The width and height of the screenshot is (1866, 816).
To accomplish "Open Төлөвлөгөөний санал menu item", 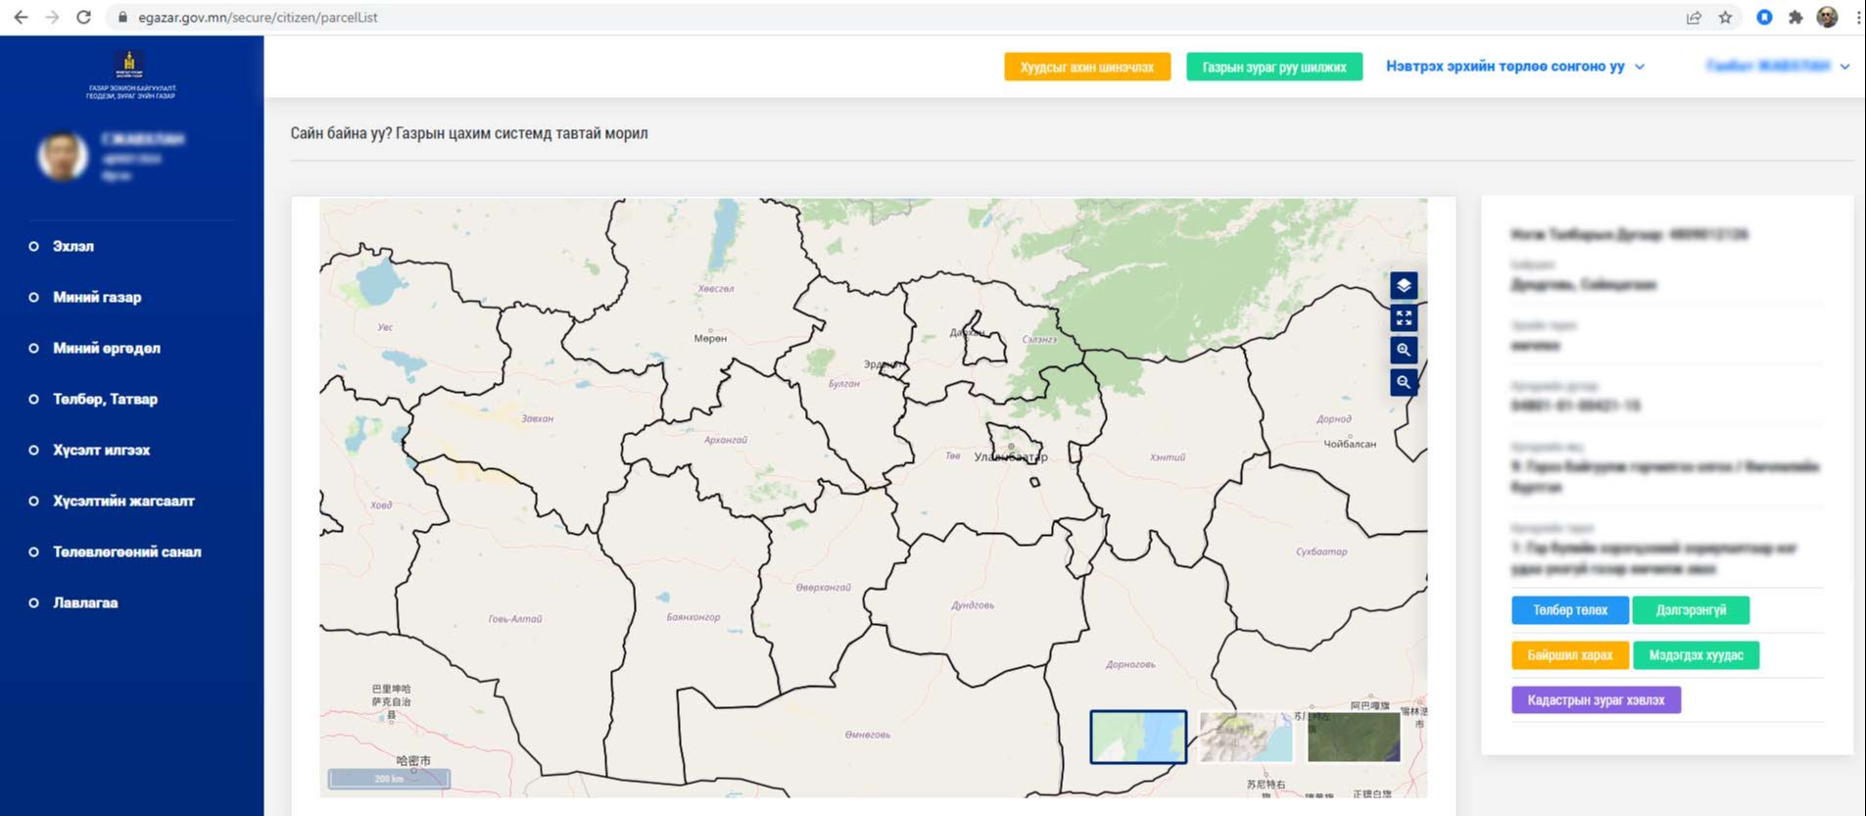I will [x=127, y=552].
